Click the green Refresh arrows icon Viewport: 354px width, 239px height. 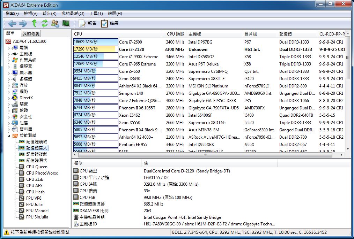pos(44,23)
